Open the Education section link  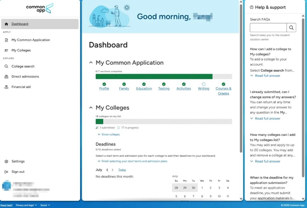pyautogui.click(x=144, y=89)
